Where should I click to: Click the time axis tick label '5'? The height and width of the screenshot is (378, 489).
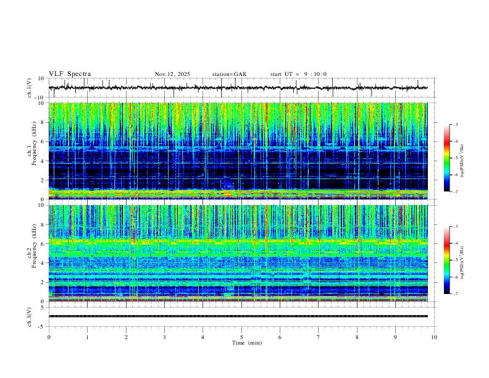point(241,337)
